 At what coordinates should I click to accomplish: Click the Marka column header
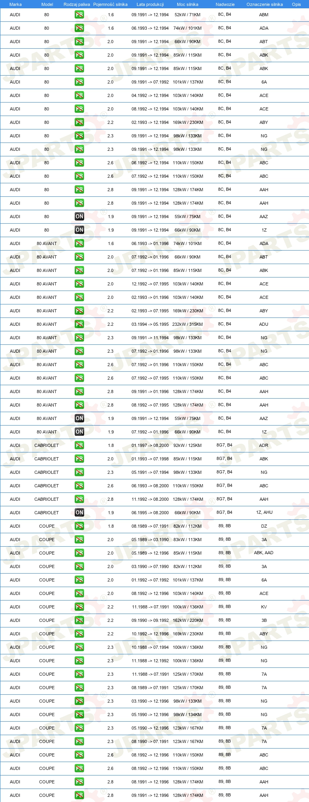(15, 4)
